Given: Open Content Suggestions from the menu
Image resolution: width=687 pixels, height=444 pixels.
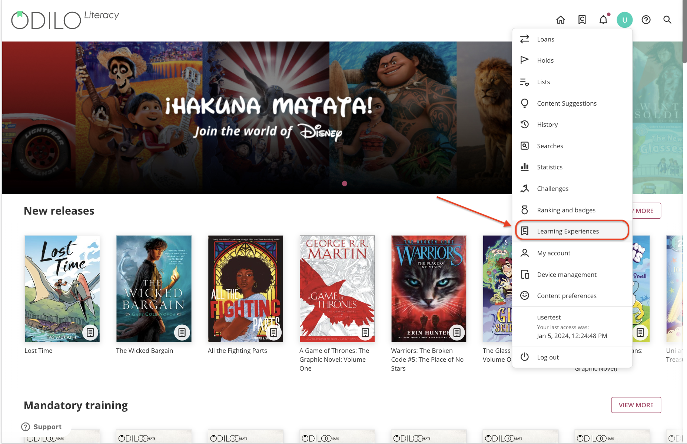Looking at the screenshot, I should pyautogui.click(x=572, y=103).
